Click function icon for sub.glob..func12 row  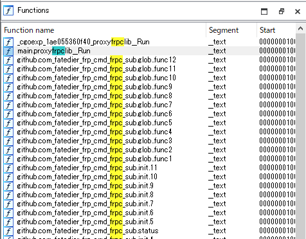(x=8, y=60)
